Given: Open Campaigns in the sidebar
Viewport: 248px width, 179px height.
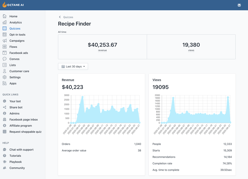Looking at the screenshot, I should point(17,41).
